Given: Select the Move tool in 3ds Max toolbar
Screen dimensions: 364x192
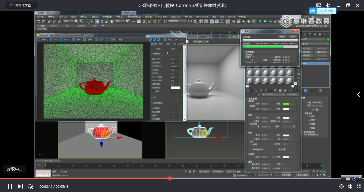Looking at the screenshot, I should 97,21.
